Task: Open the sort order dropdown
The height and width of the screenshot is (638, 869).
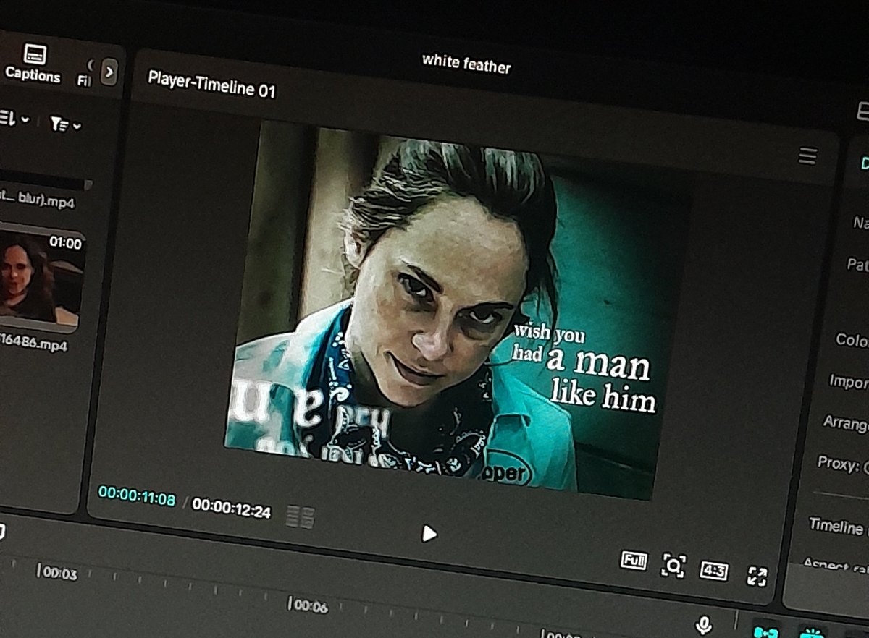Action: [x=14, y=118]
